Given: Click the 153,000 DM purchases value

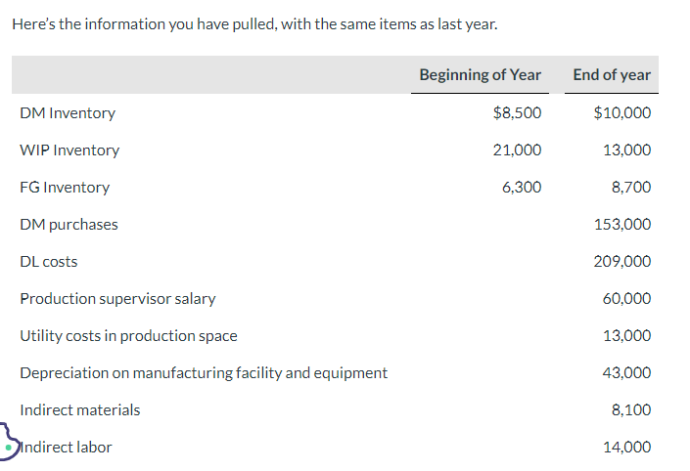Looking at the screenshot, I should 622,225.
